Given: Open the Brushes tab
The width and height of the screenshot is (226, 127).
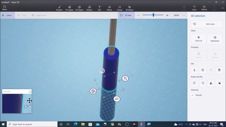Looking at the screenshot, I should [x=59, y=8].
